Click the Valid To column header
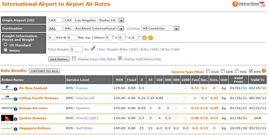The height and width of the screenshot is (135, 269). pyautogui.click(x=258, y=80)
